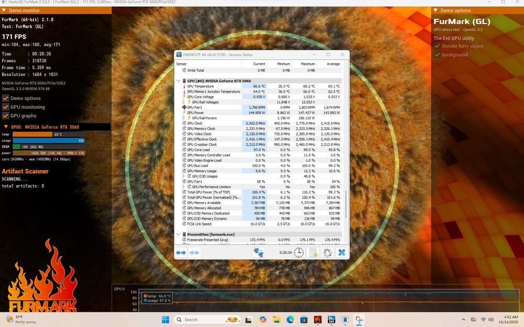524x327 pixels.
Task: Switch to FurMark via its taskbar icon
Action: (x=318, y=320)
